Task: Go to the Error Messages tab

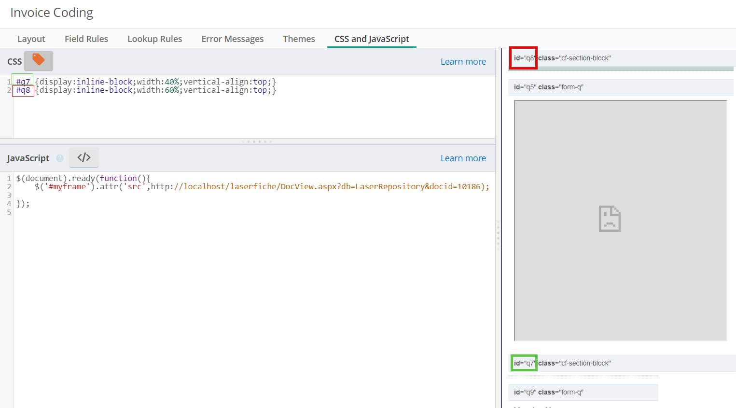Action: tap(233, 39)
